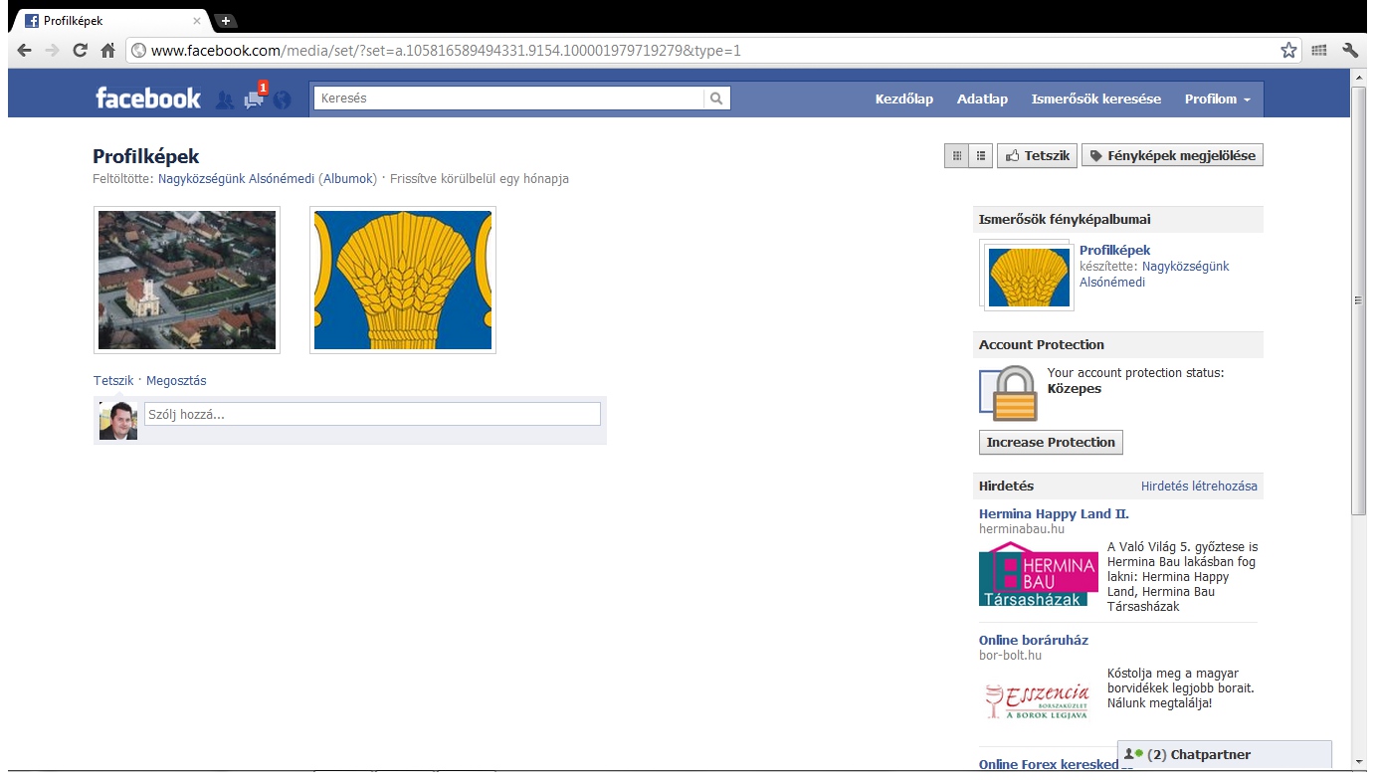Screen dimensions: 1375x780
Task: Switch to list view of photos
Action: tap(981, 156)
